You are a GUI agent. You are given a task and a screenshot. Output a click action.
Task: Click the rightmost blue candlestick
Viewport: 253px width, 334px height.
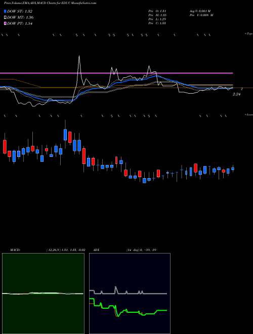click(233, 169)
